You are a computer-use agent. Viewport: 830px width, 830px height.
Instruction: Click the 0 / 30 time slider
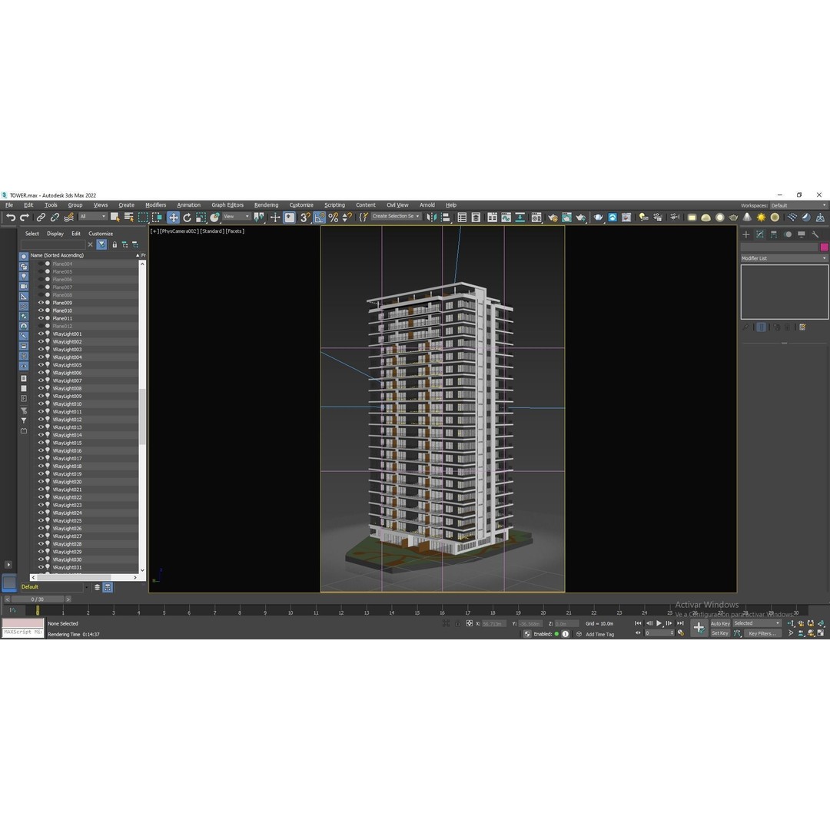(x=38, y=599)
